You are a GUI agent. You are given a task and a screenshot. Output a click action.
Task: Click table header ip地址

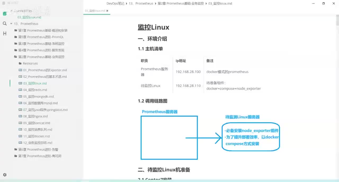(x=181, y=61)
